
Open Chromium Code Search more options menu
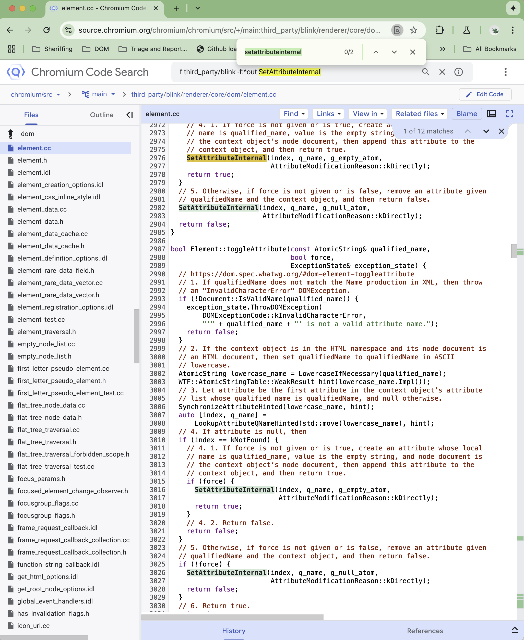click(x=505, y=72)
